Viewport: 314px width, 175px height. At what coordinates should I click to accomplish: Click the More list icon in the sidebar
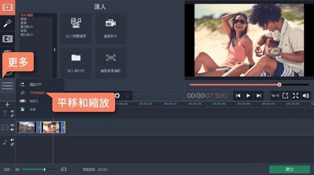8,85
